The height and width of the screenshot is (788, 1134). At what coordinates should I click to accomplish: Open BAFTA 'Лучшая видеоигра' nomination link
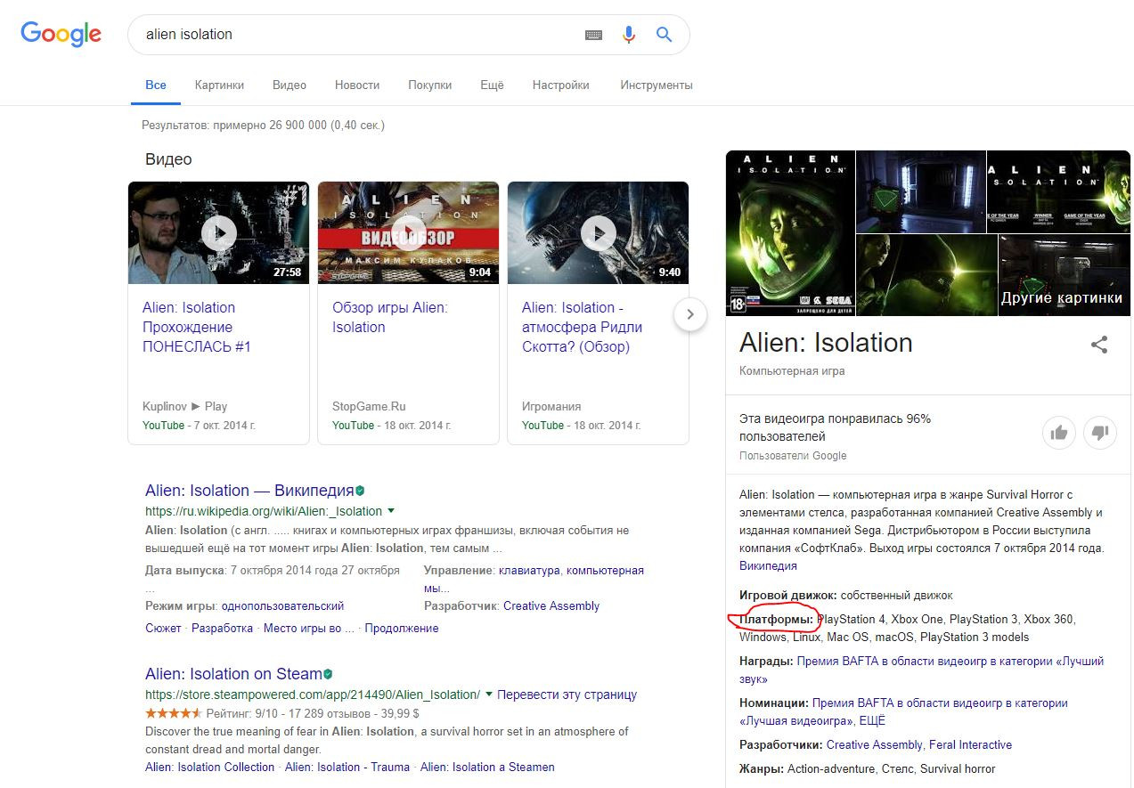coord(903,711)
